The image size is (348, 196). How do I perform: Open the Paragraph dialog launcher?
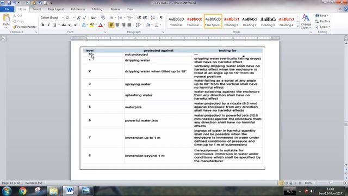pos(163,32)
